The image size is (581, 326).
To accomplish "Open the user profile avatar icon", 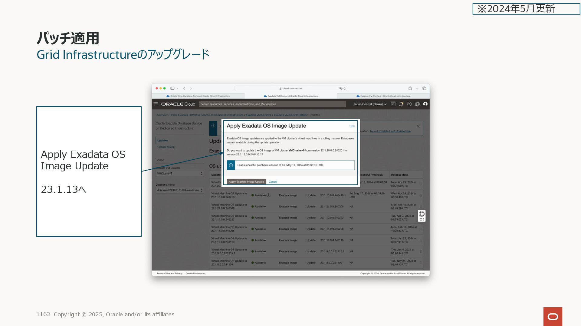I will point(425,104).
